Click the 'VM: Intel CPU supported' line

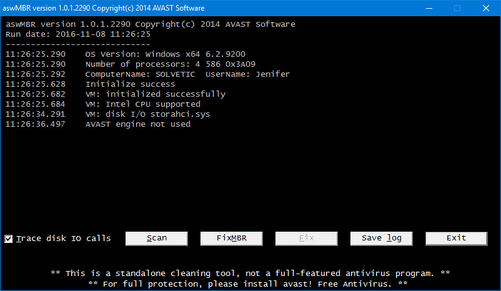pos(143,104)
